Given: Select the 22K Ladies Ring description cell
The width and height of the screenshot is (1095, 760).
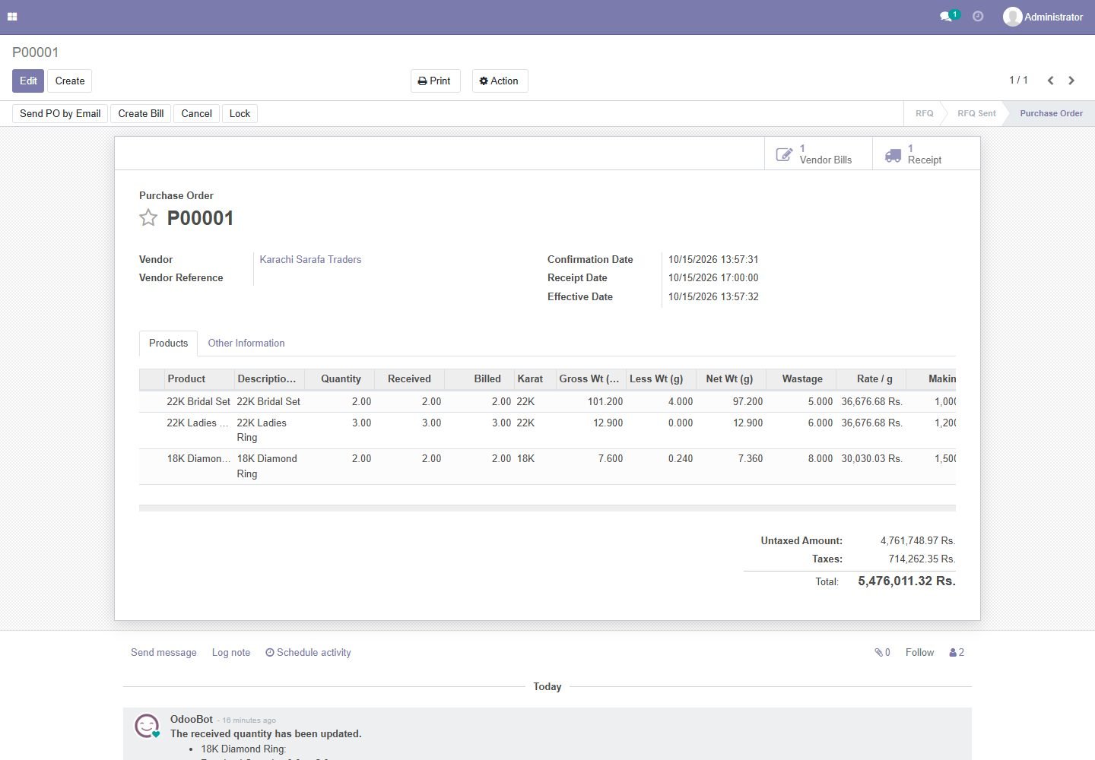Looking at the screenshot, I should pos(269,430).
